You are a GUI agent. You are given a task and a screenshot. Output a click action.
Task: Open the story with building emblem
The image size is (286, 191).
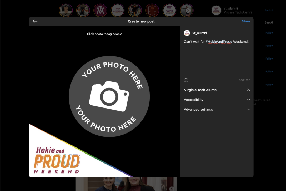(x=152, y=10)
